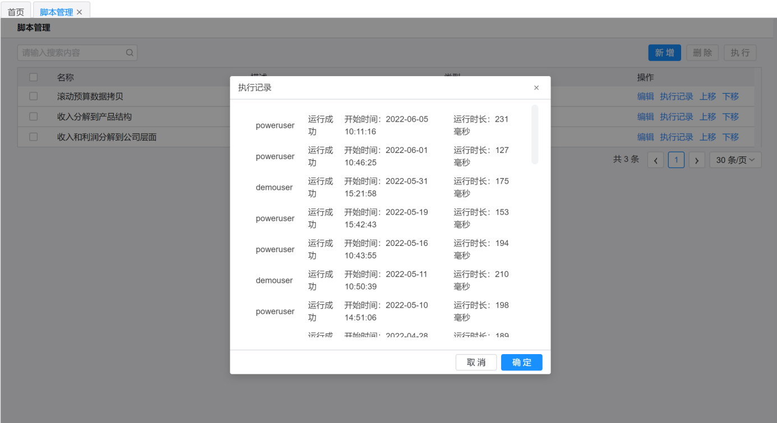Select checkbox for 收入分解到产品结构

point(34,117)
